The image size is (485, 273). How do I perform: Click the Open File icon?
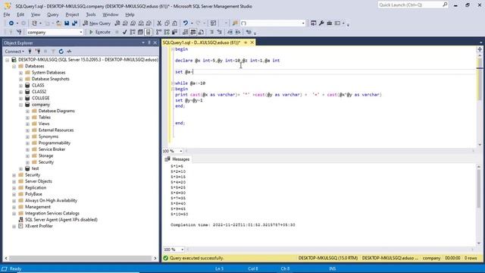58,24
